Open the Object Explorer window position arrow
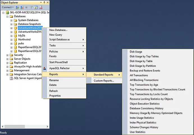Screen dimensions: 194x135 (41, 2)
